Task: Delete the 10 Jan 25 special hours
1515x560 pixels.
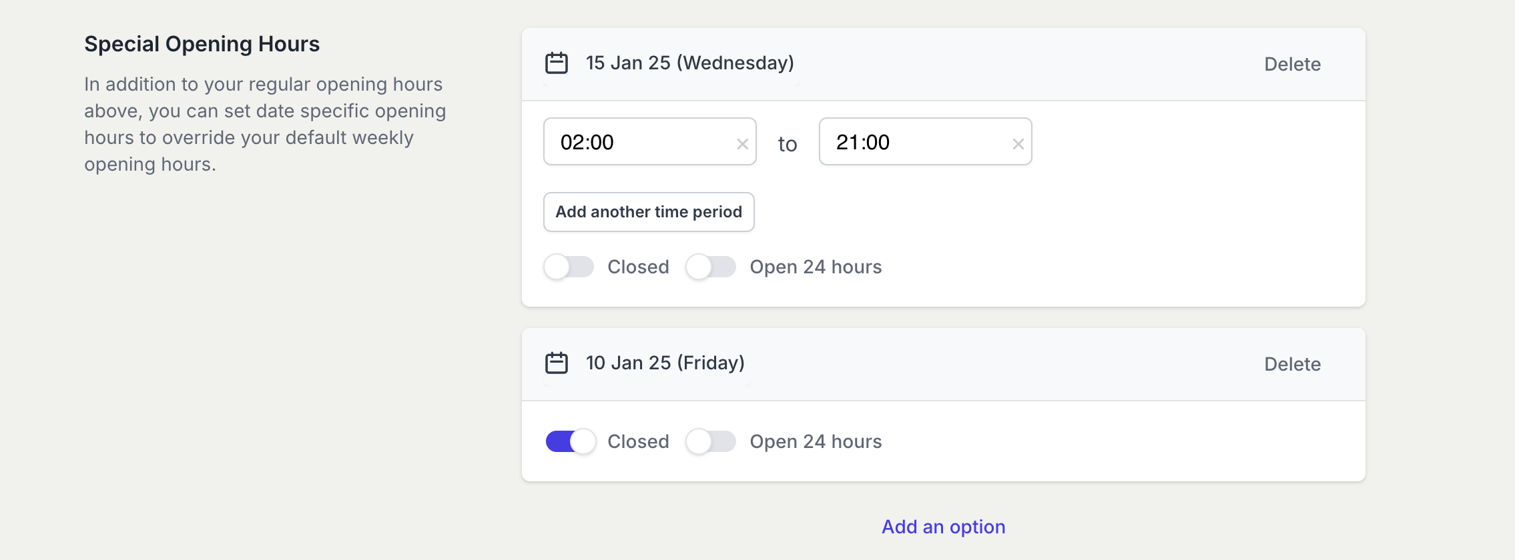Action: 1292,365
